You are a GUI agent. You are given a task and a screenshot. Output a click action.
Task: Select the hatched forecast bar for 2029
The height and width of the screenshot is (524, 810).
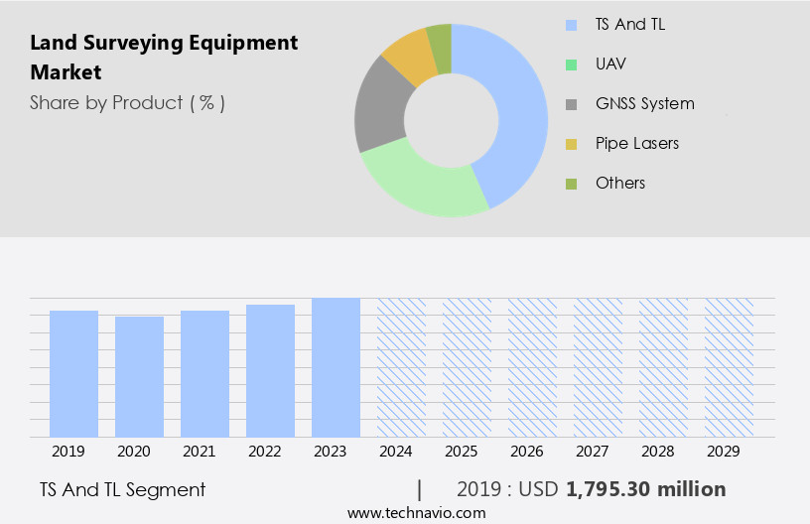coord(730,367)
